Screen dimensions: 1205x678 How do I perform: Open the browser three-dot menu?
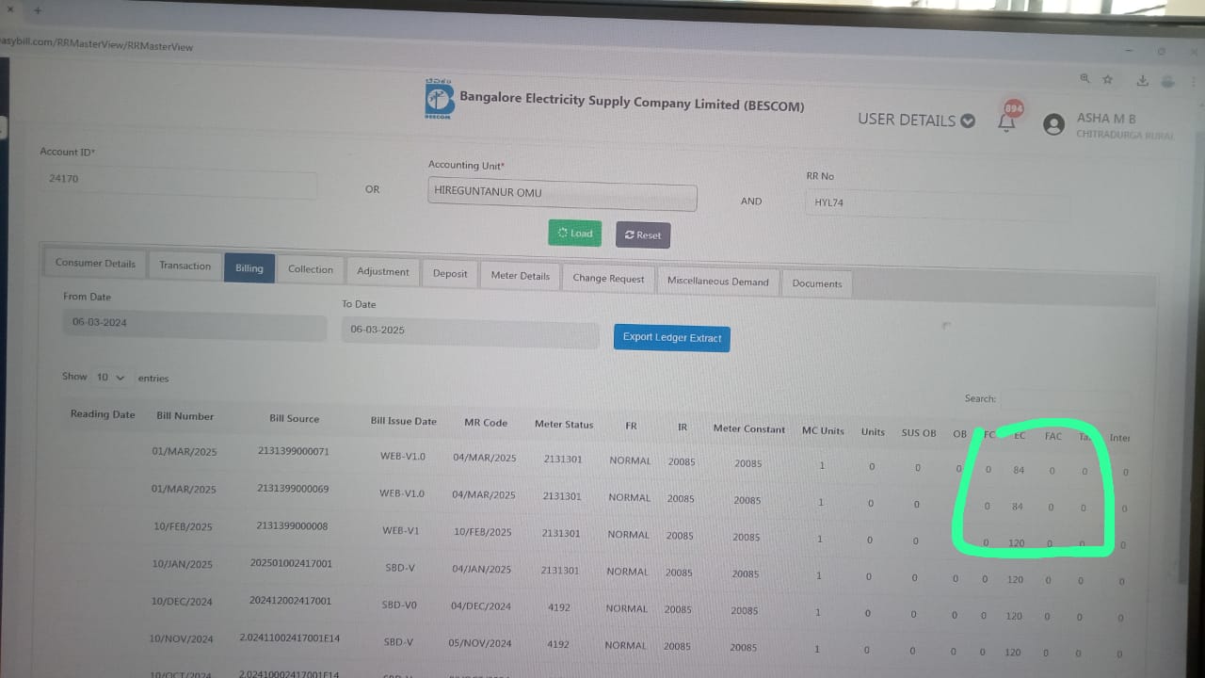pyautogui.click(x=1192, y=83)
